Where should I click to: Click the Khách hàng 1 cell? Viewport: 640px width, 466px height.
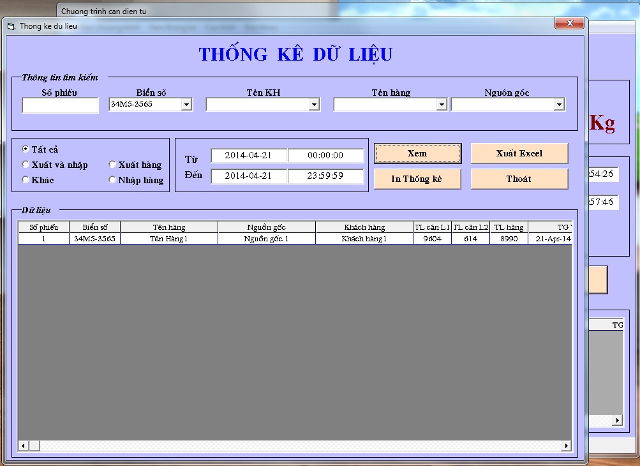tap(364, 239)
